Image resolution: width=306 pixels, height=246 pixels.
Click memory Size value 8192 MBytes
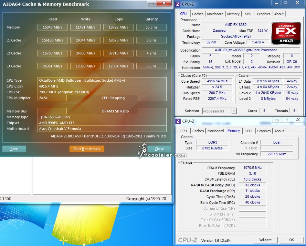pos(212,148)
